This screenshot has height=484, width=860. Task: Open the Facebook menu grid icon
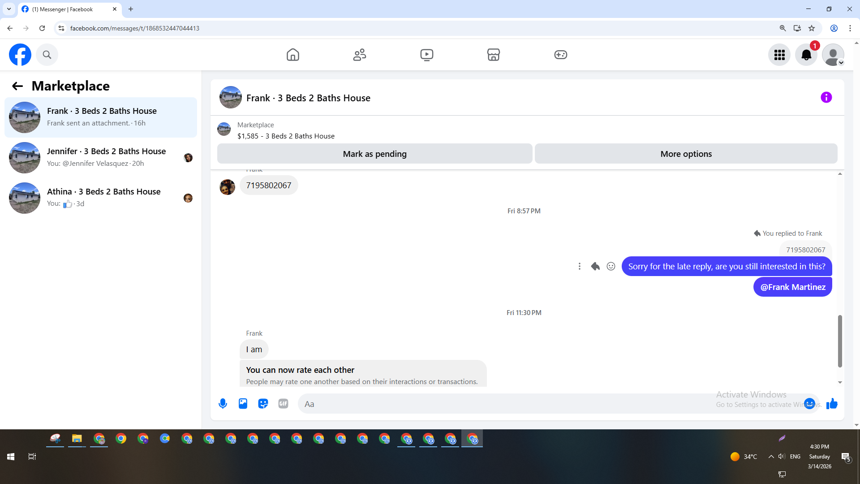(x=779, y=55)
